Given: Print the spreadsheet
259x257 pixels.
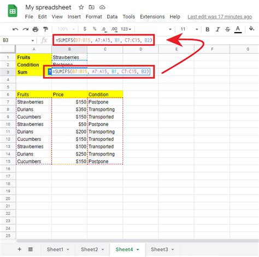Looking at the screenshot, I should point(36,29).
